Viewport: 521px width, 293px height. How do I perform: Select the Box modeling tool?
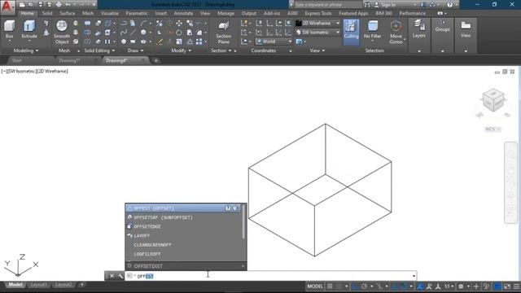click(9, 30)
